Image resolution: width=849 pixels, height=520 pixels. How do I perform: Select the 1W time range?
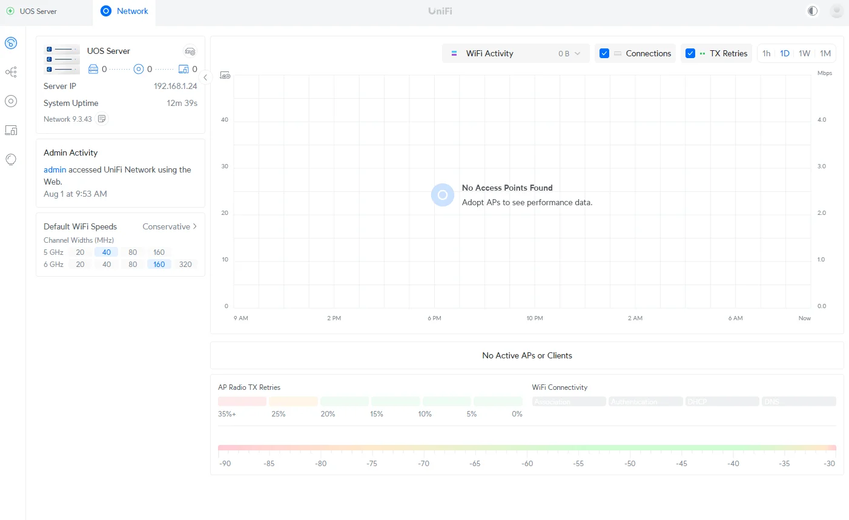(804, 53)
